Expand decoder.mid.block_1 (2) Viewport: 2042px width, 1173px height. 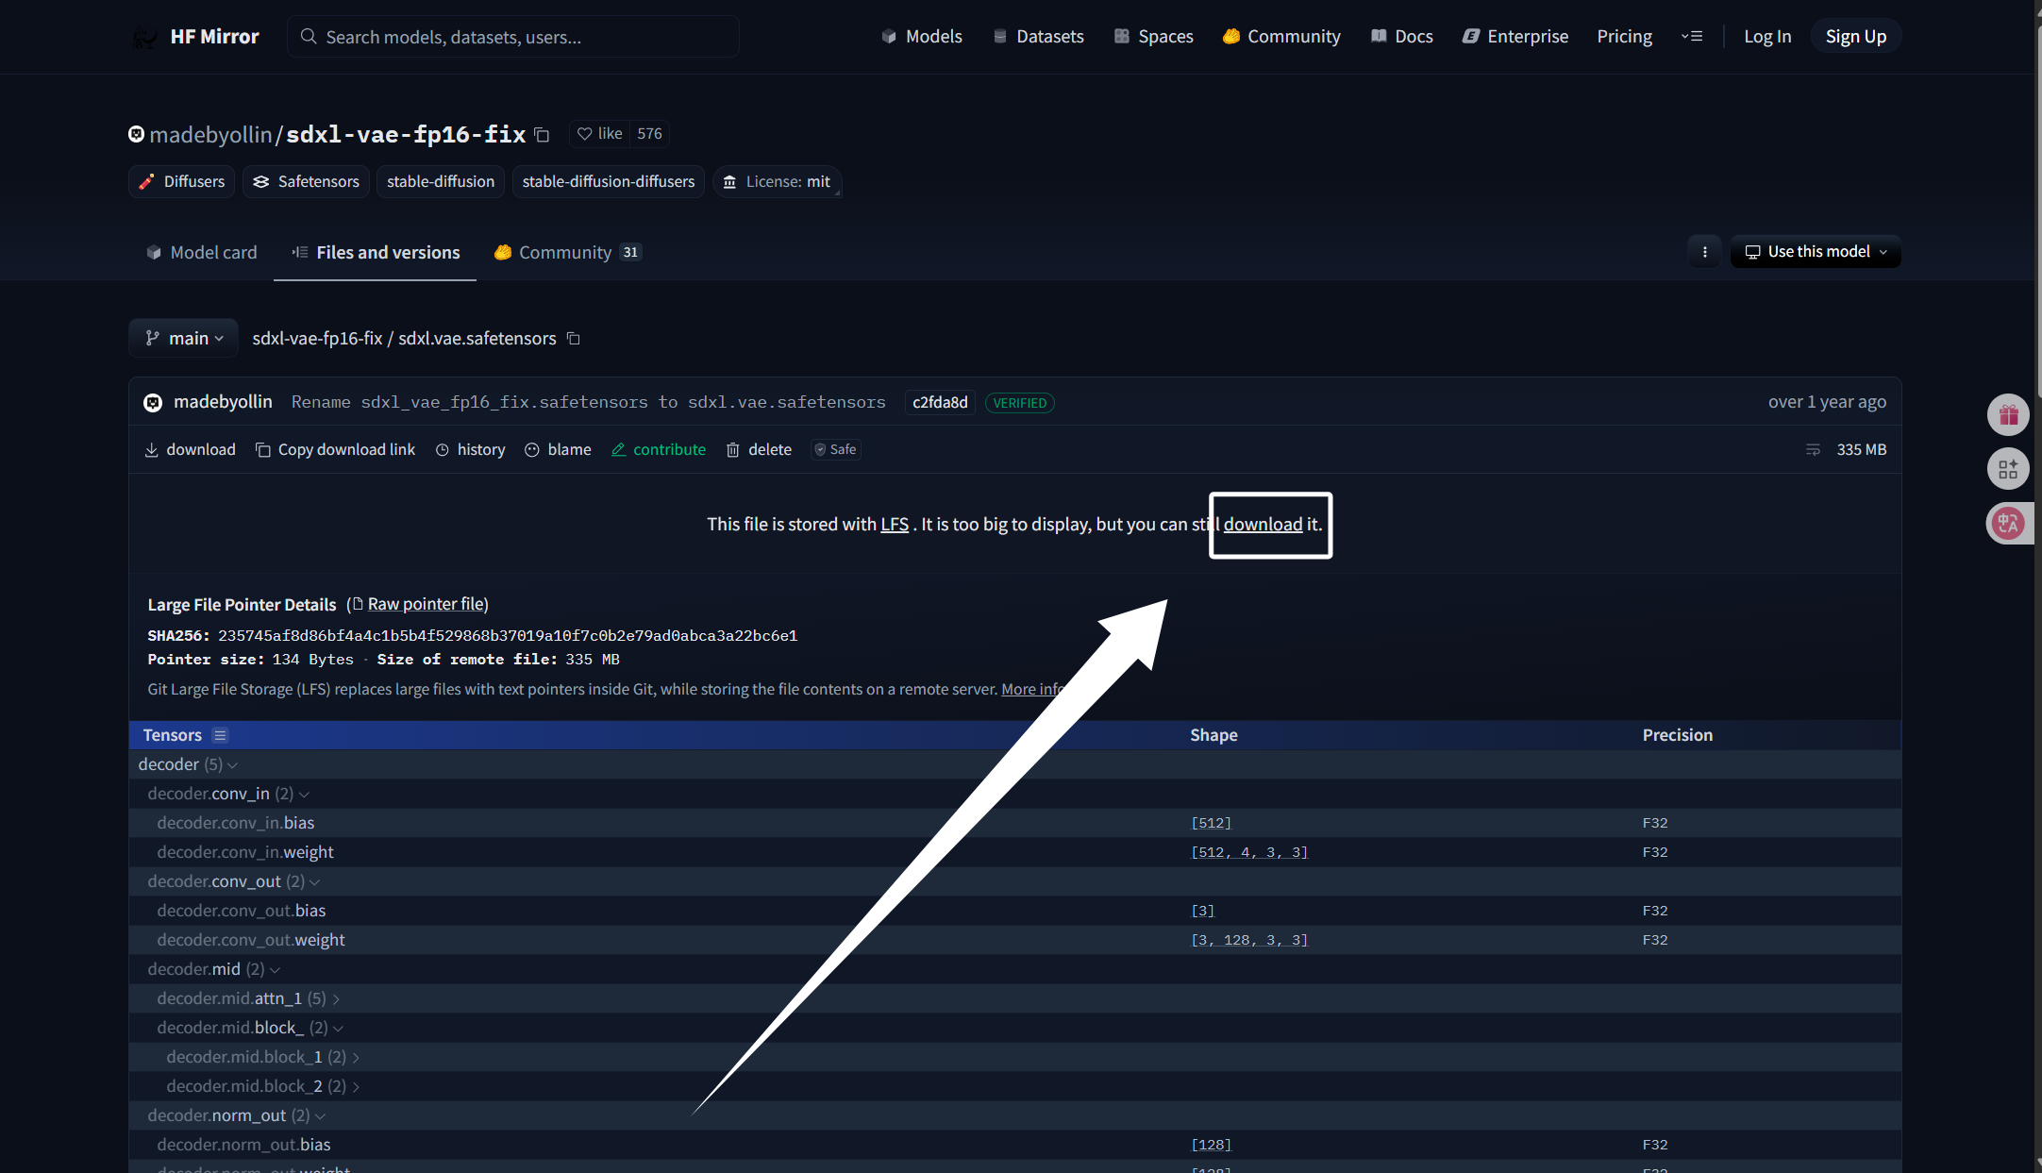pos(263,1057)
